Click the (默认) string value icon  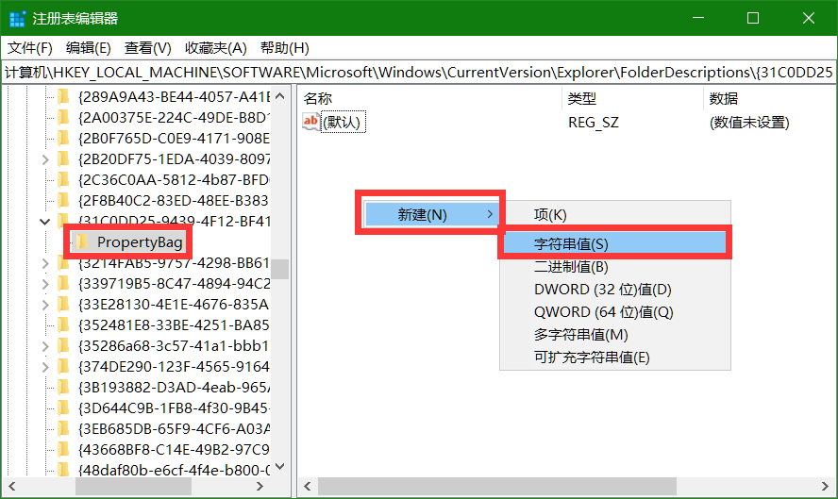[x=311, y=122]
